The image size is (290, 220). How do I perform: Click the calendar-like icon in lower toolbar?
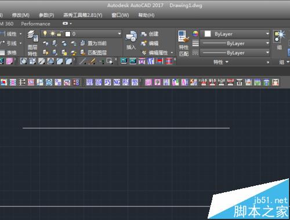point(240,82)
